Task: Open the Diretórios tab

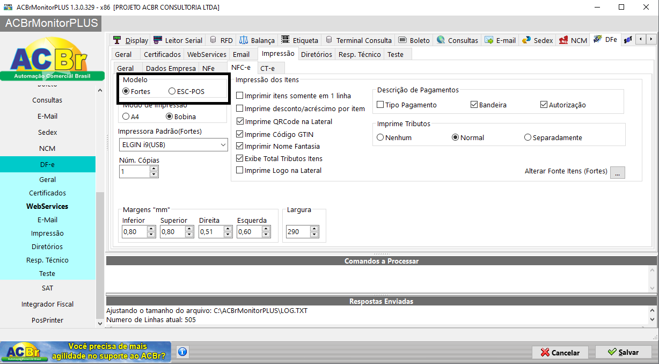Action: point(316,54)
